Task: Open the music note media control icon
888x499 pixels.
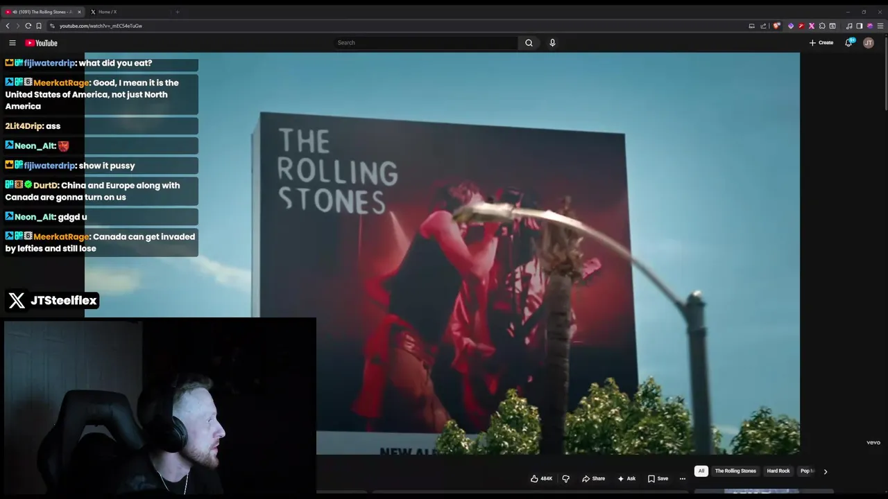Action: tap(848, 26)
